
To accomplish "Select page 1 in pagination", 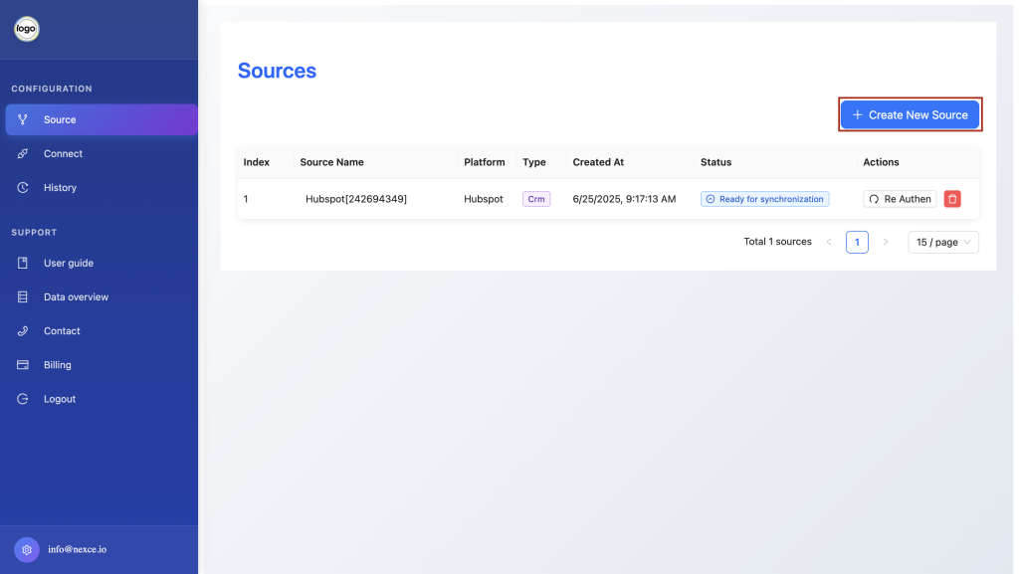I will coord(857,242).
